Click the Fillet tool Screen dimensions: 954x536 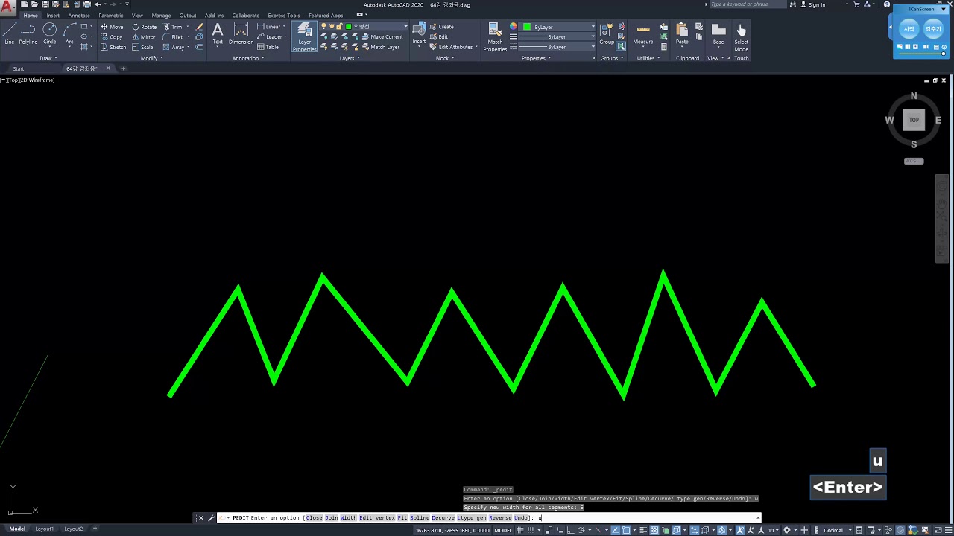coord(173,37)
